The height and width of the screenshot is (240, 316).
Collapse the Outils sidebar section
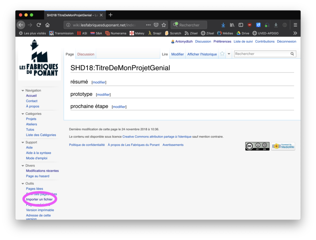click(23, 184)
